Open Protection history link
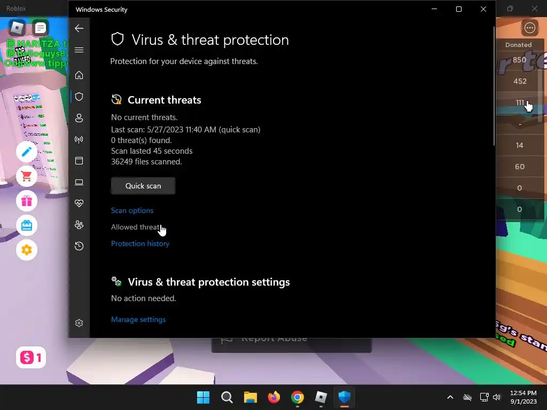 click(x=140, y=243)
